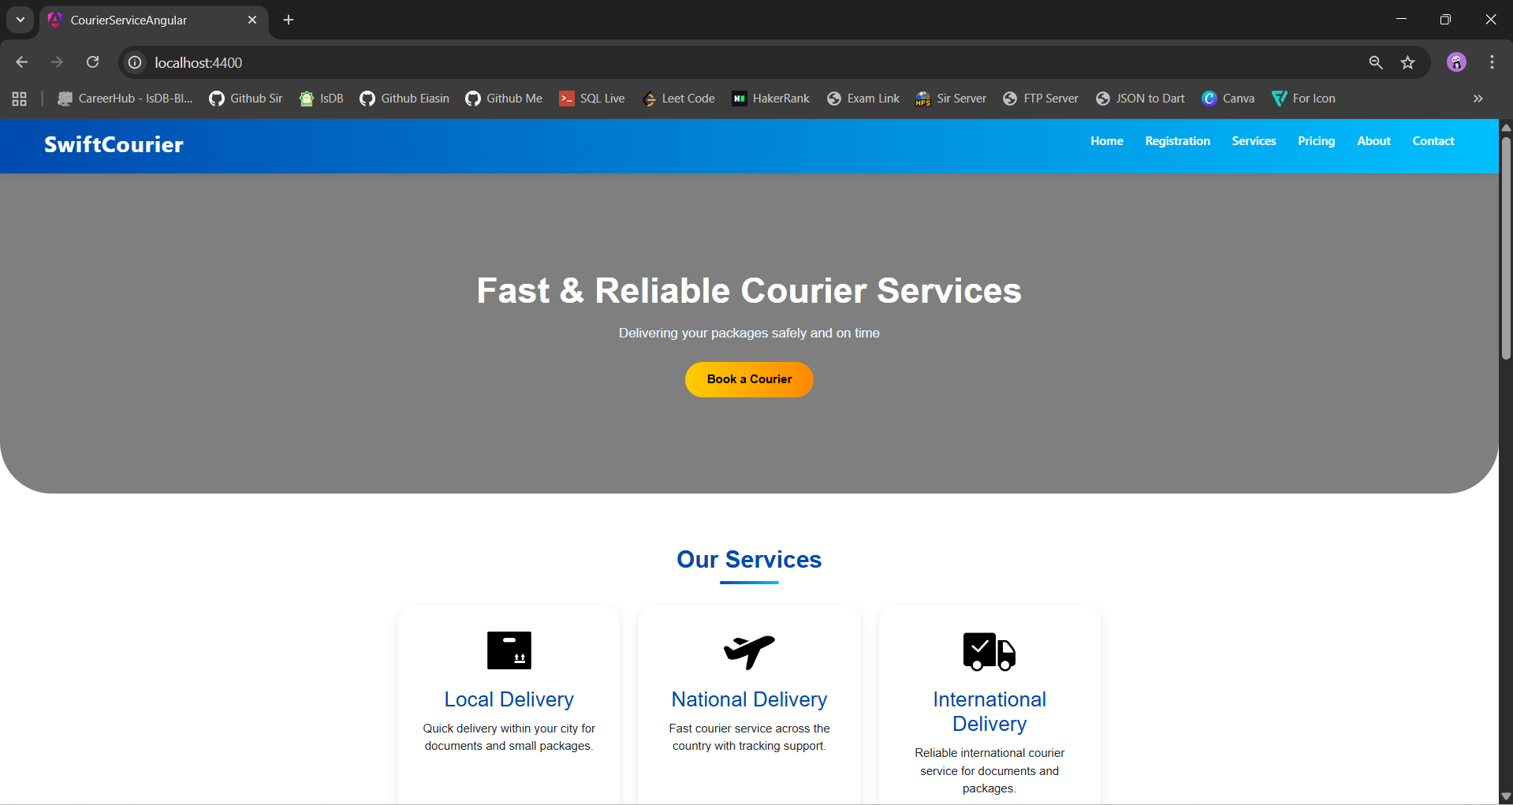1513x805 pixels.
Task: Click the Local Delivery box icon
Action: tap(509, 650)
